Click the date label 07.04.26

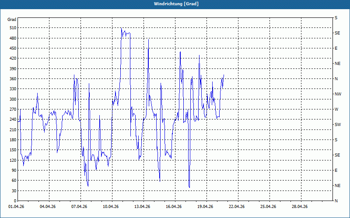[x=79, y=207]
